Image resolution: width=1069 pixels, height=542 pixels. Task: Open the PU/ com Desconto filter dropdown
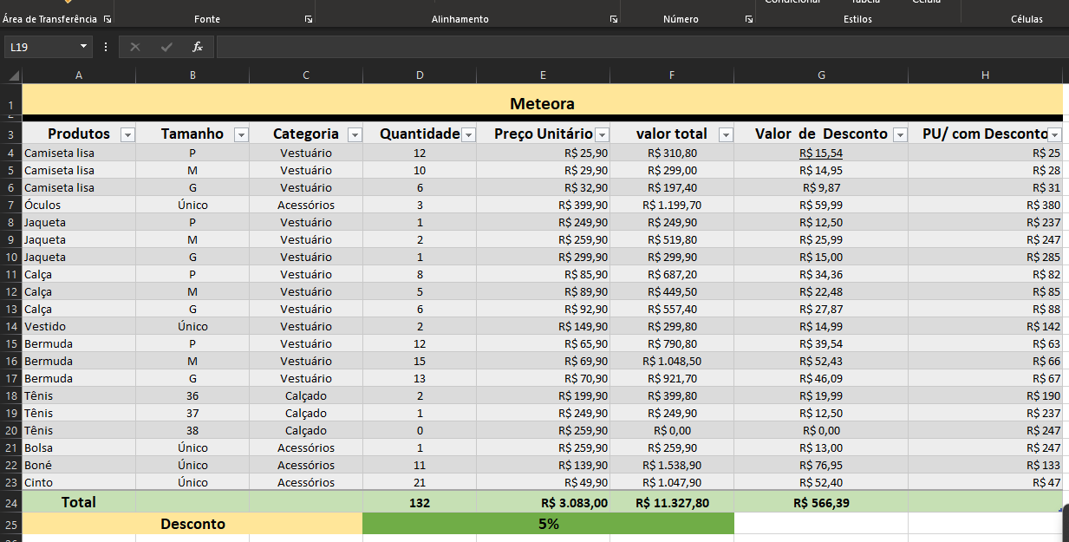click(x=1054, y=134)
